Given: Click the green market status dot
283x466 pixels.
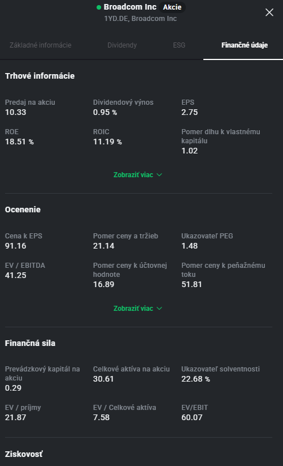Looking at the screenshot, I should click(x=99, y=7).
